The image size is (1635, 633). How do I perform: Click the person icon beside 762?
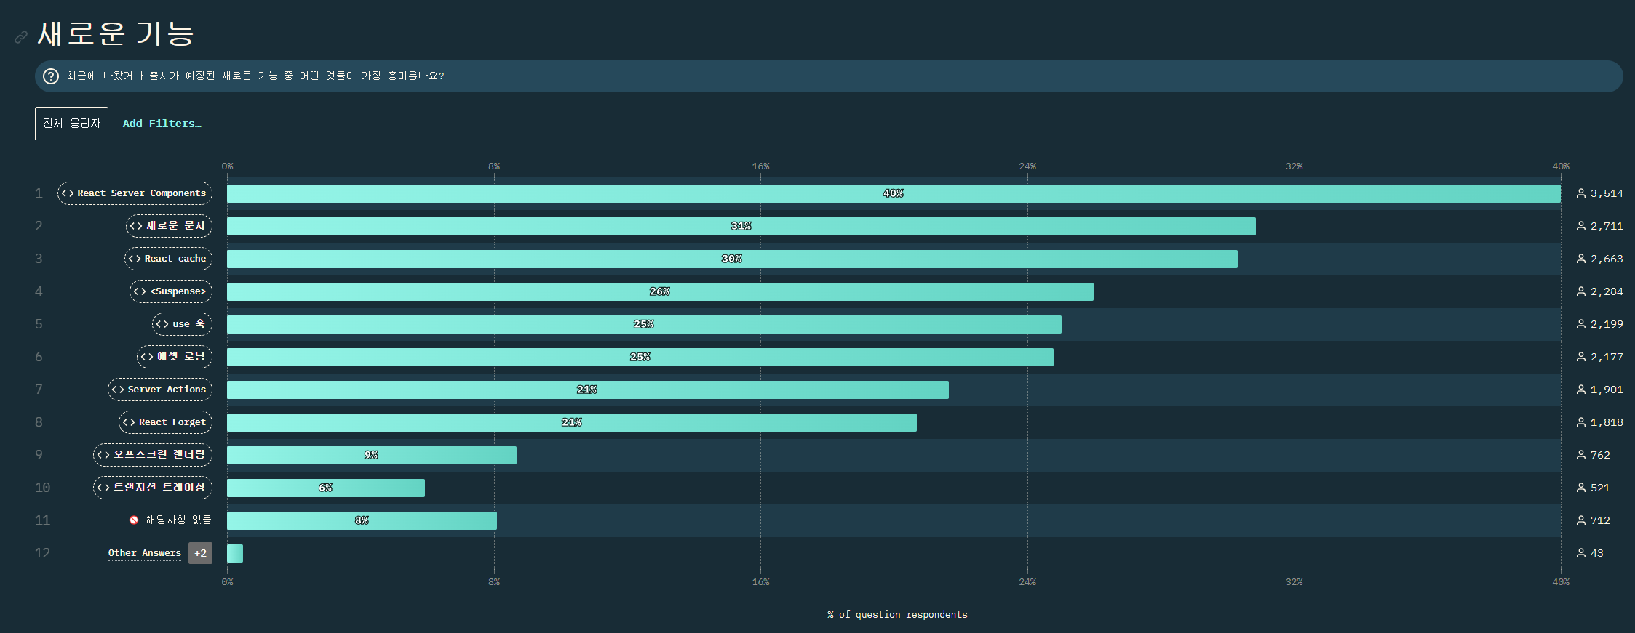click(x=1581, y=455)
